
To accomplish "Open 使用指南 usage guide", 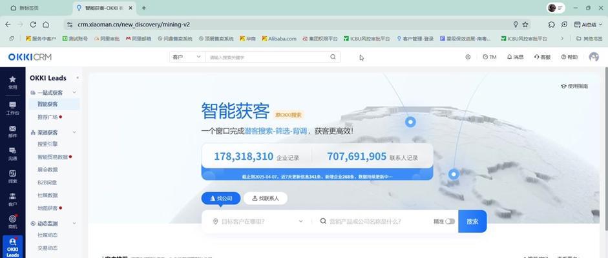I will click(574, 86).
